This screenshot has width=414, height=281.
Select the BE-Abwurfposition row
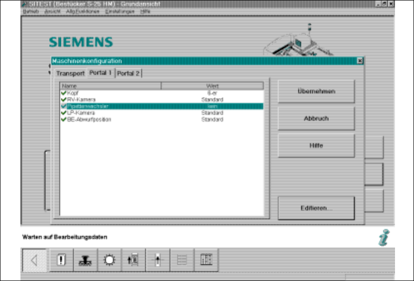[162, 119]
